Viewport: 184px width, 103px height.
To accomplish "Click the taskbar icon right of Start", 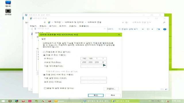I will tap(10, 101).
